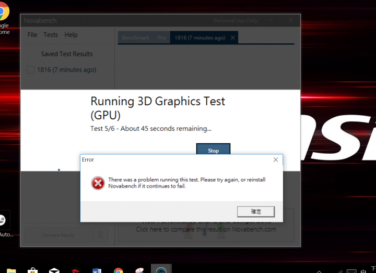Image resolution: width=376 pixels, height=273 pixels.
Task: Click Saved Test Results heading
Action: click(67, 54)
